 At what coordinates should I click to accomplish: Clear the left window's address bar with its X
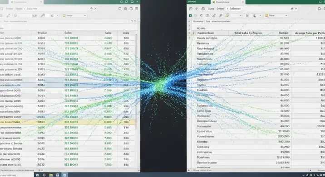(x=96, y=9)
